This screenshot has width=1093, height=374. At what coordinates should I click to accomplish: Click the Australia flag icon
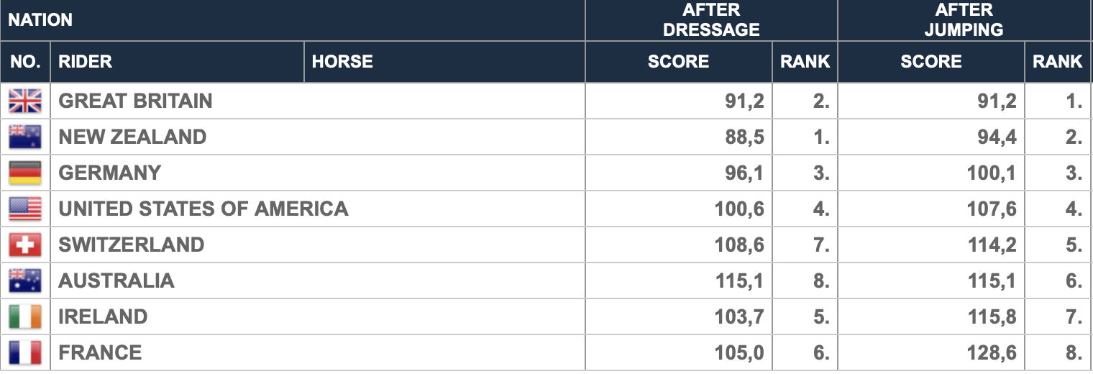pyautogui.click(x=25, y=280)
